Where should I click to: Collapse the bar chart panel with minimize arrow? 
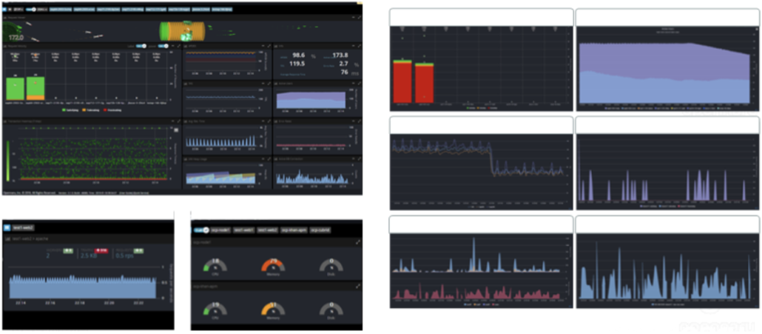pos(173,46)
